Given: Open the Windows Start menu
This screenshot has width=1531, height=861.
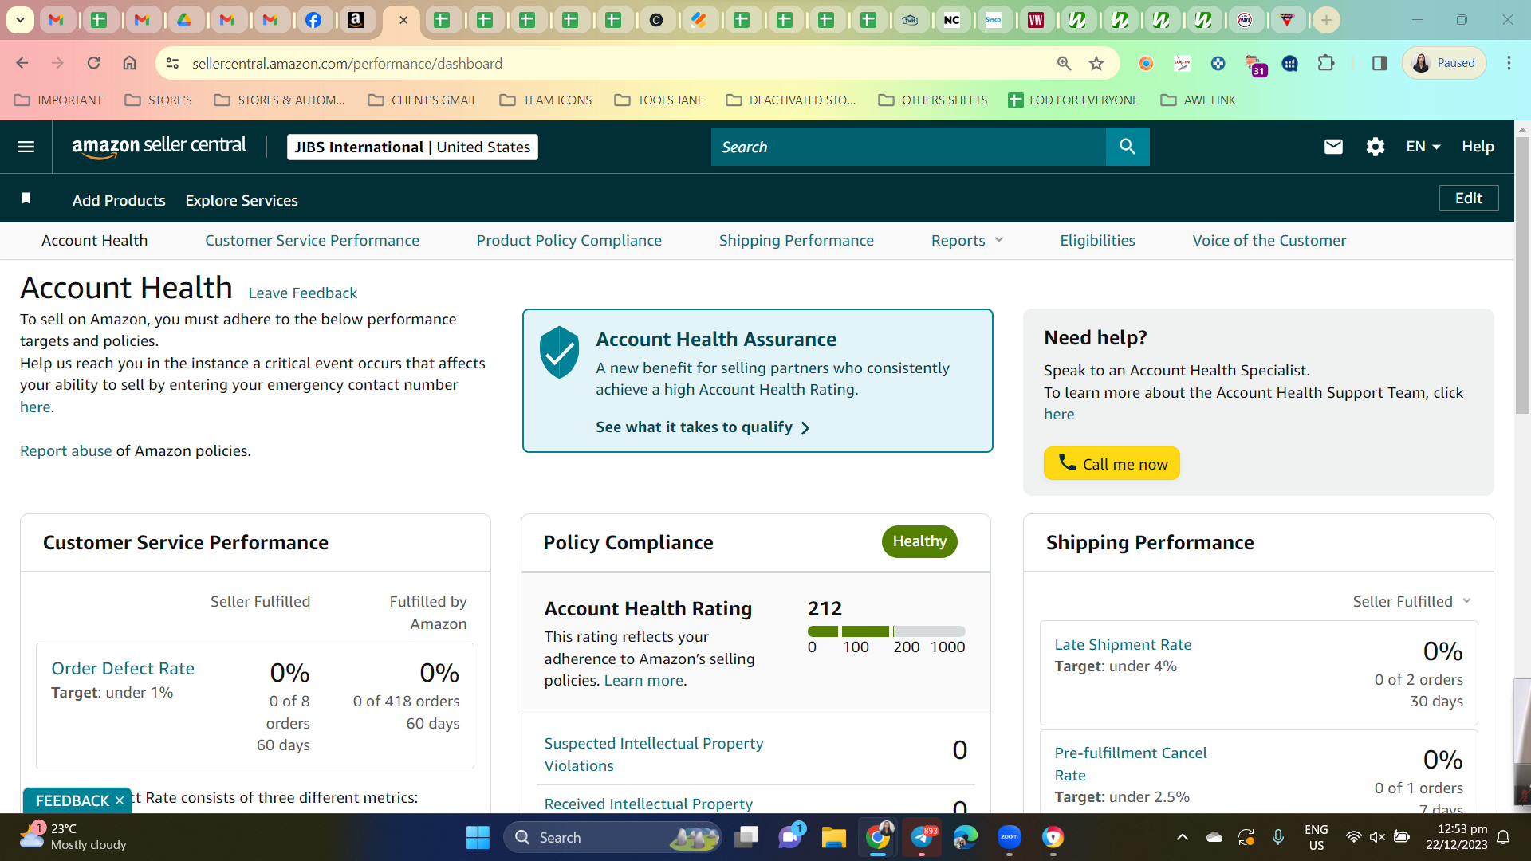Looking at the screenshot, I should coord(478,837).
